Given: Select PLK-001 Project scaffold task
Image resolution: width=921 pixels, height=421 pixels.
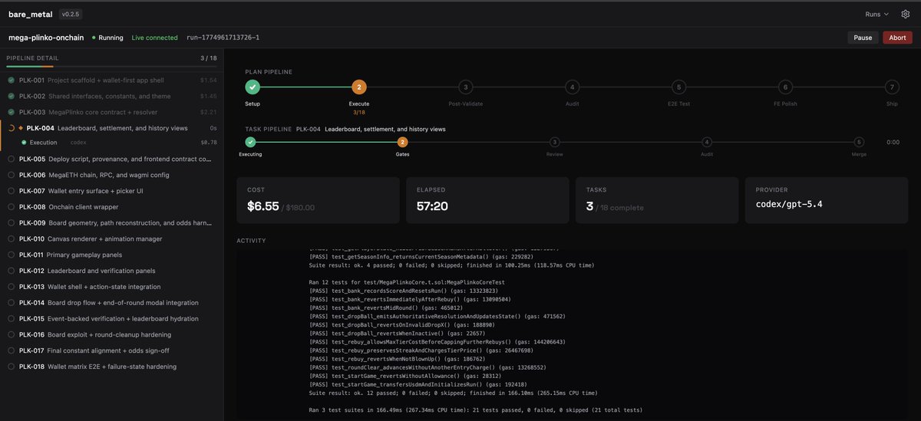Looking at the screenshot, I should (x=111, y=80).
